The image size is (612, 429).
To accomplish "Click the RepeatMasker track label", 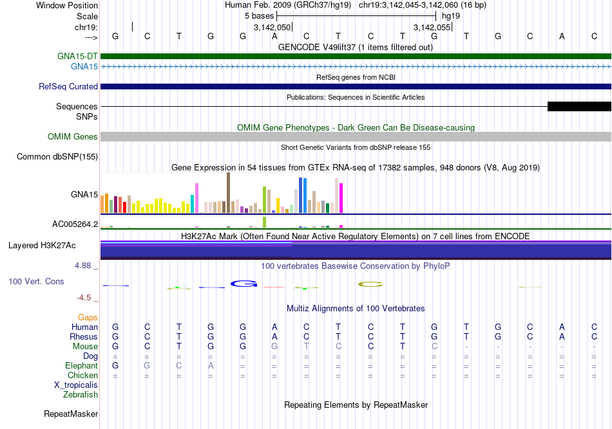I will [71, 414].
